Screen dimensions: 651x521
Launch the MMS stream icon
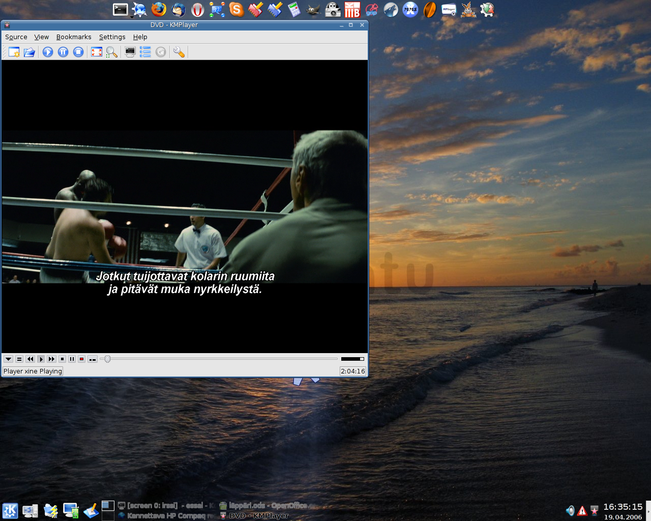(x=410, y=9)
